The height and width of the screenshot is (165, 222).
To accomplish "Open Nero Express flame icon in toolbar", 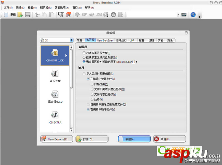I will click(x=69, y=15).
